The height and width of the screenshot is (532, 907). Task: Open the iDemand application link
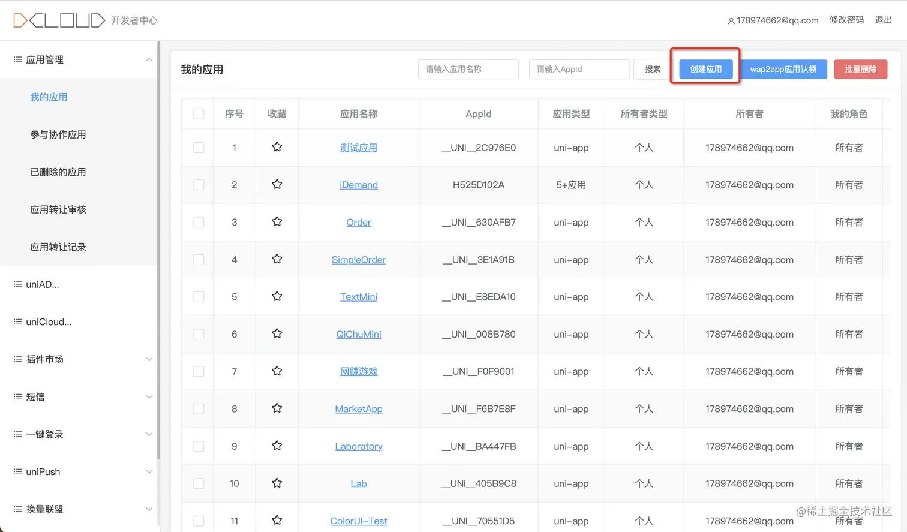[x=359, y=185]
